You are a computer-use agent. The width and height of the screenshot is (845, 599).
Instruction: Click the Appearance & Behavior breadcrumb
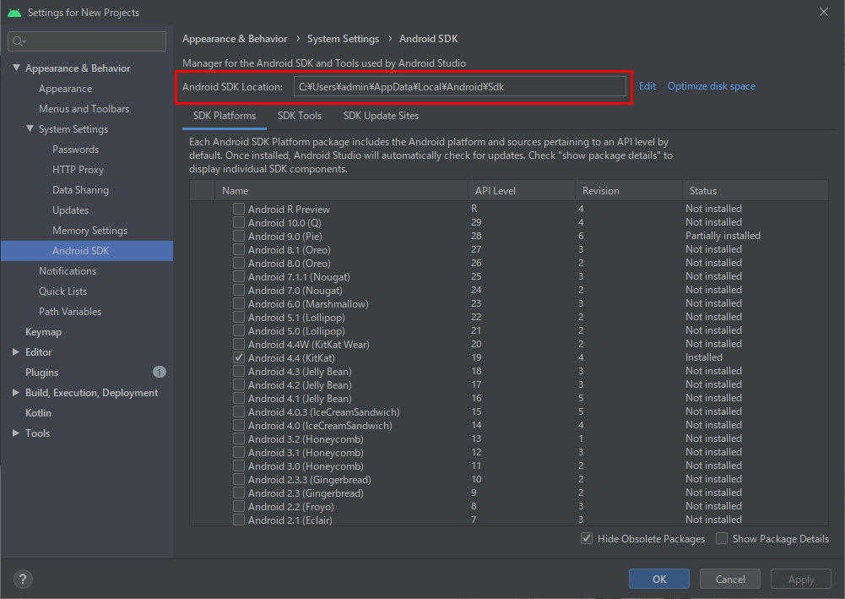pos(235,39)
